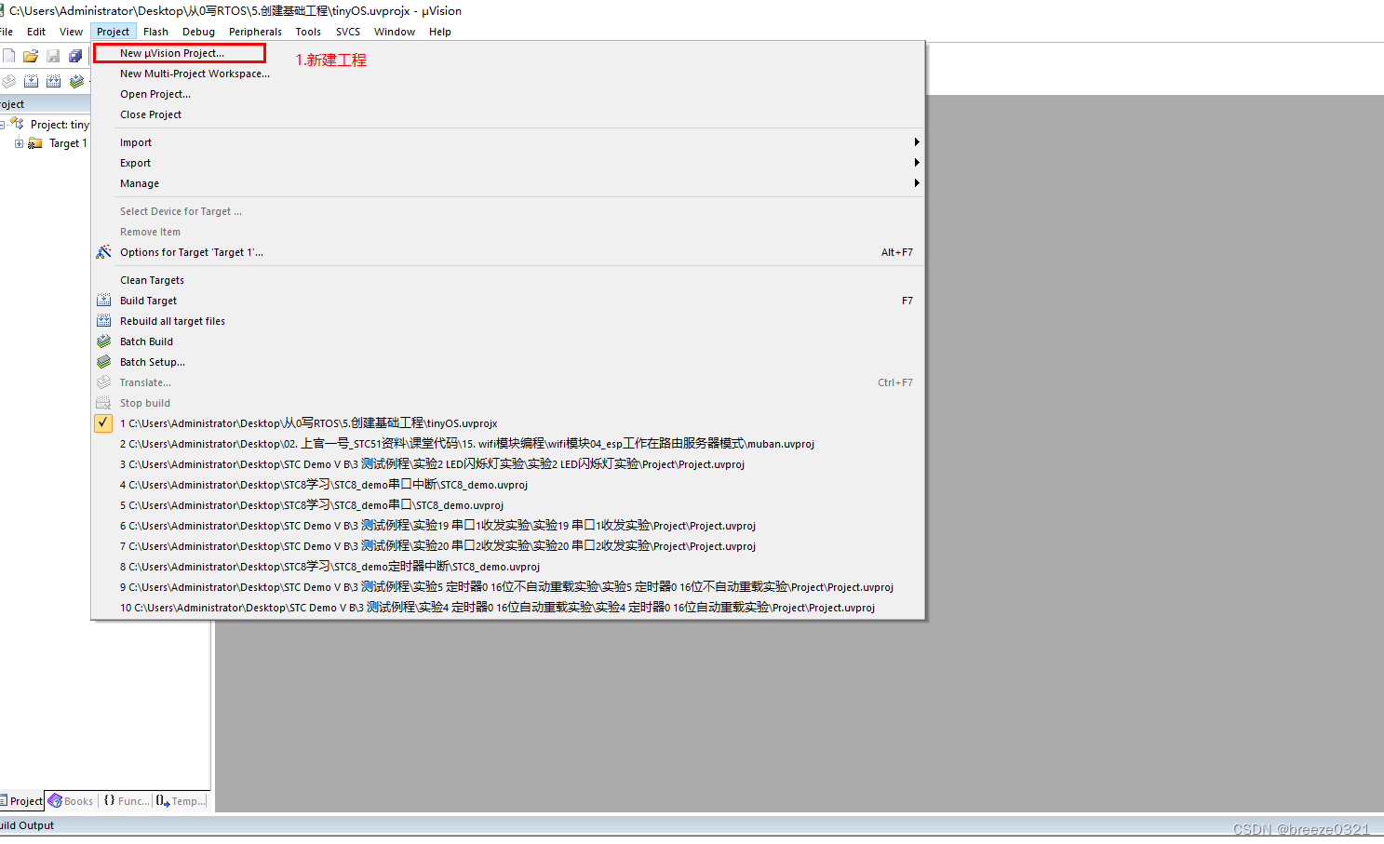Open recent project 8 STC8_demo定时器中断
This screenshot has width=1384, height=844.
pyautogui.click(x=508, y=567)
